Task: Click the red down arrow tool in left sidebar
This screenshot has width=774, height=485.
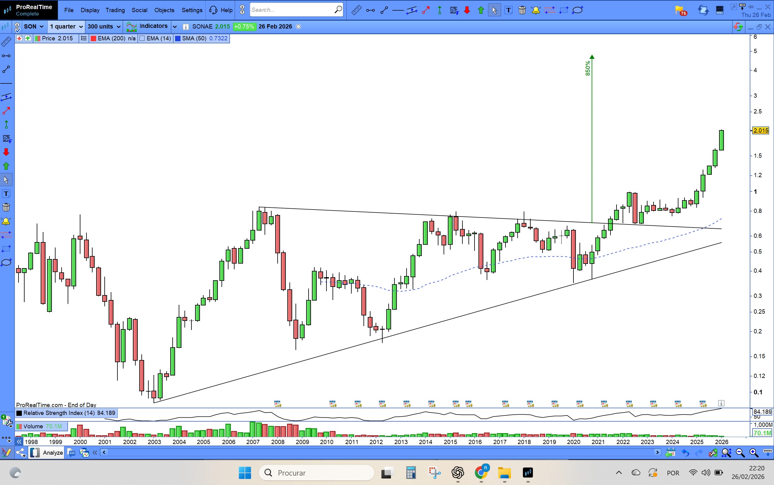Action: [x=6, y=152]
